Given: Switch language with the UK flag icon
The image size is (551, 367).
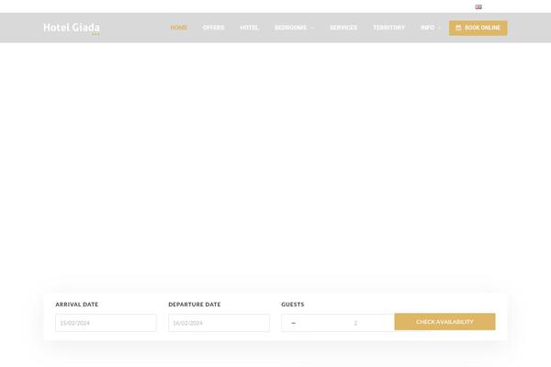Looking at the screenshot, I should [478, 6].
